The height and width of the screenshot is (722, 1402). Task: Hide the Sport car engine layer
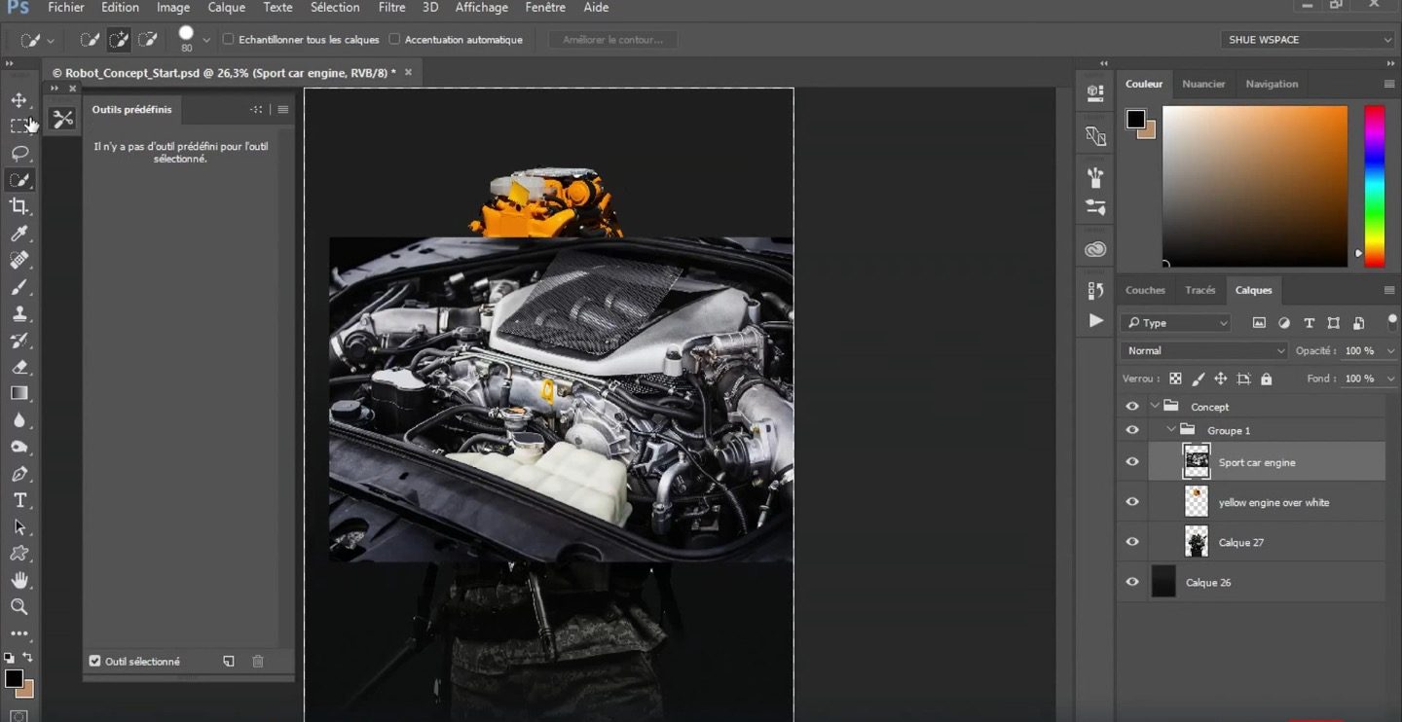1131,462
